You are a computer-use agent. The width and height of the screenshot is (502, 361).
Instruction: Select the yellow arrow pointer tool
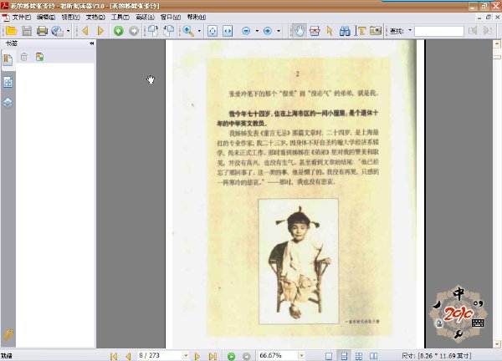(330, 31)
